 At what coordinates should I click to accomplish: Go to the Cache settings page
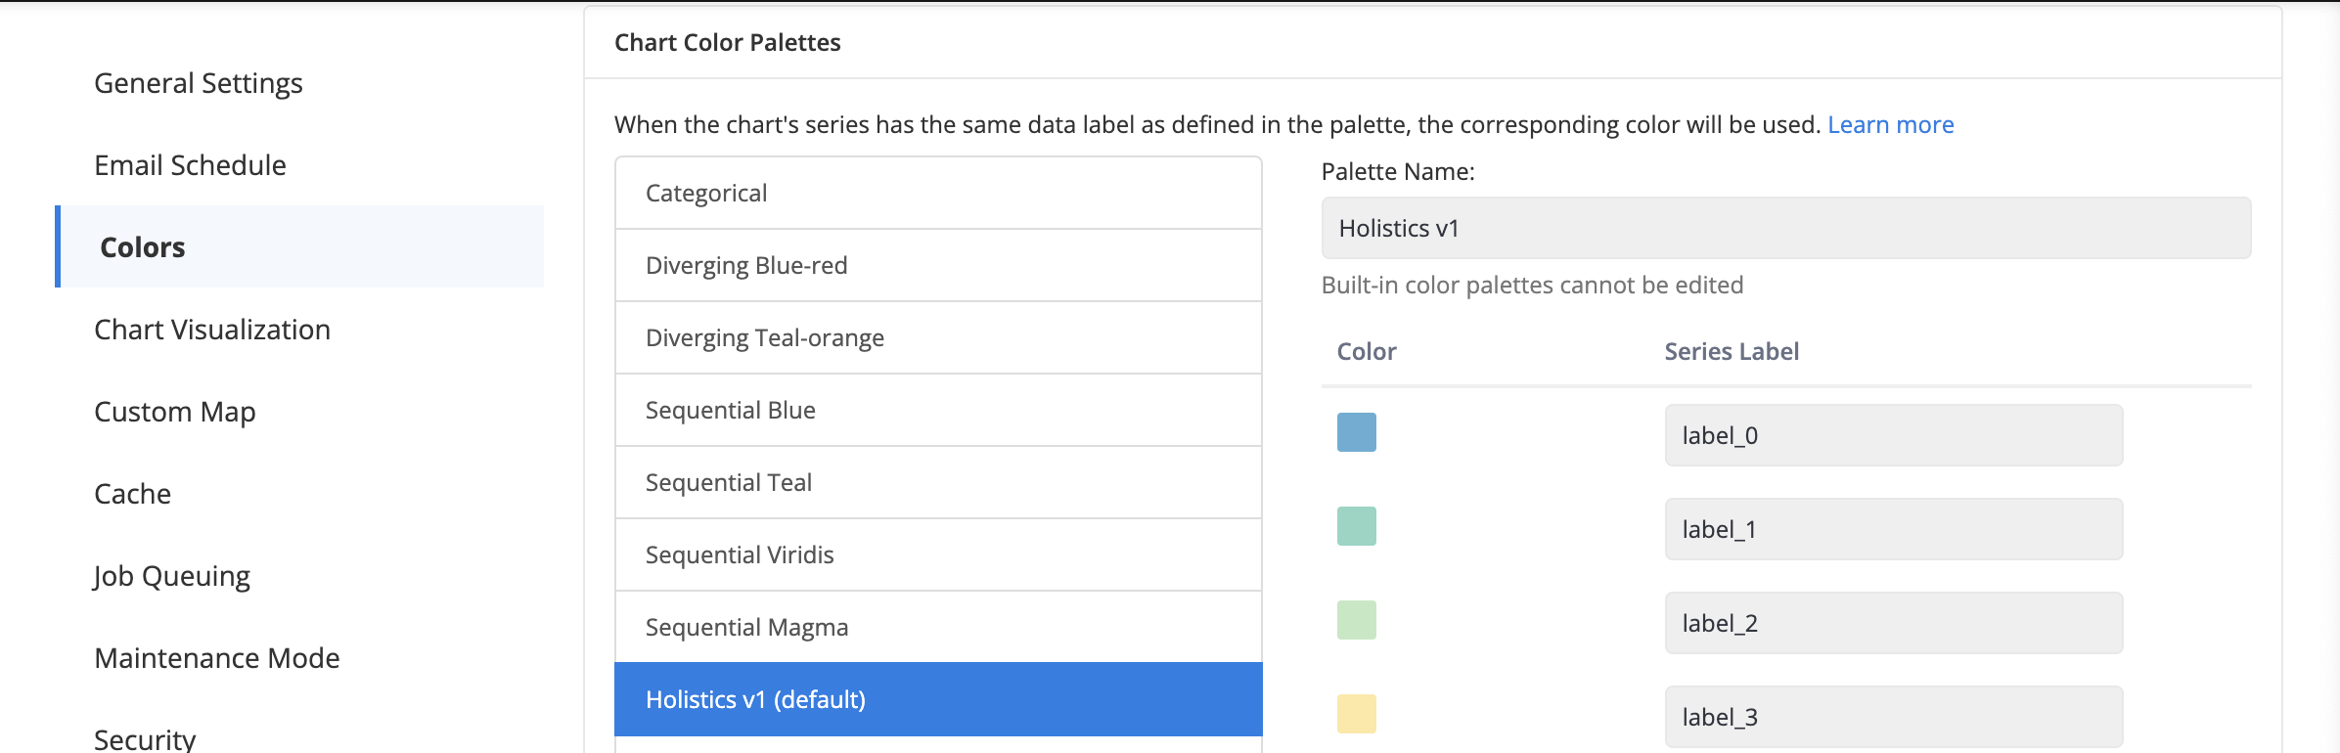133,494
